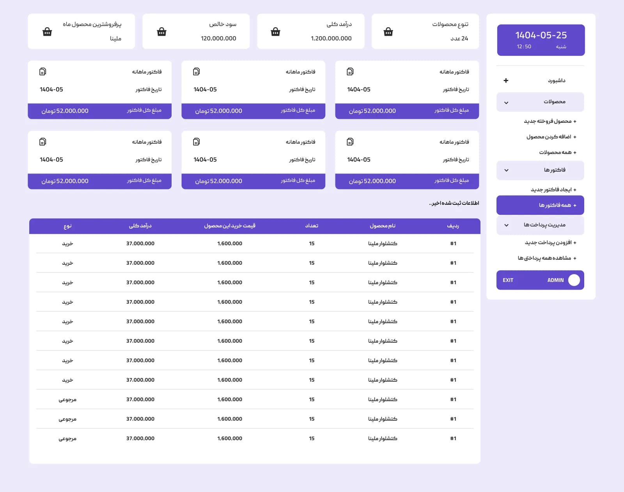
Task: Click the EXIT button
Action: pyautogui.click(x=508, y=280)
